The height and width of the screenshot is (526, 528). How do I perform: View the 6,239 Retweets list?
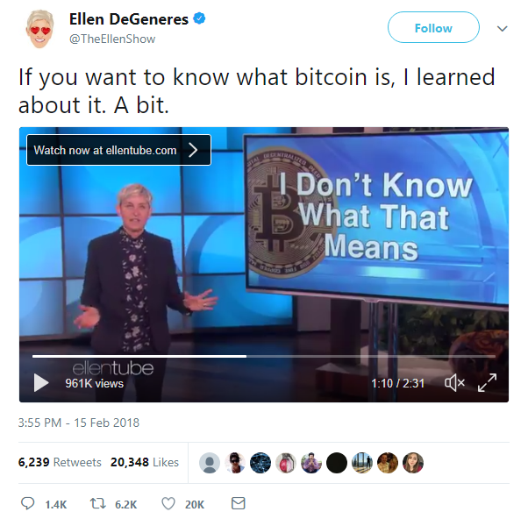click(60, 462)
